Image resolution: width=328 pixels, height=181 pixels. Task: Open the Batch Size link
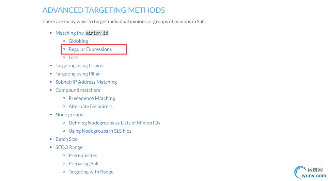coord(66,139)
